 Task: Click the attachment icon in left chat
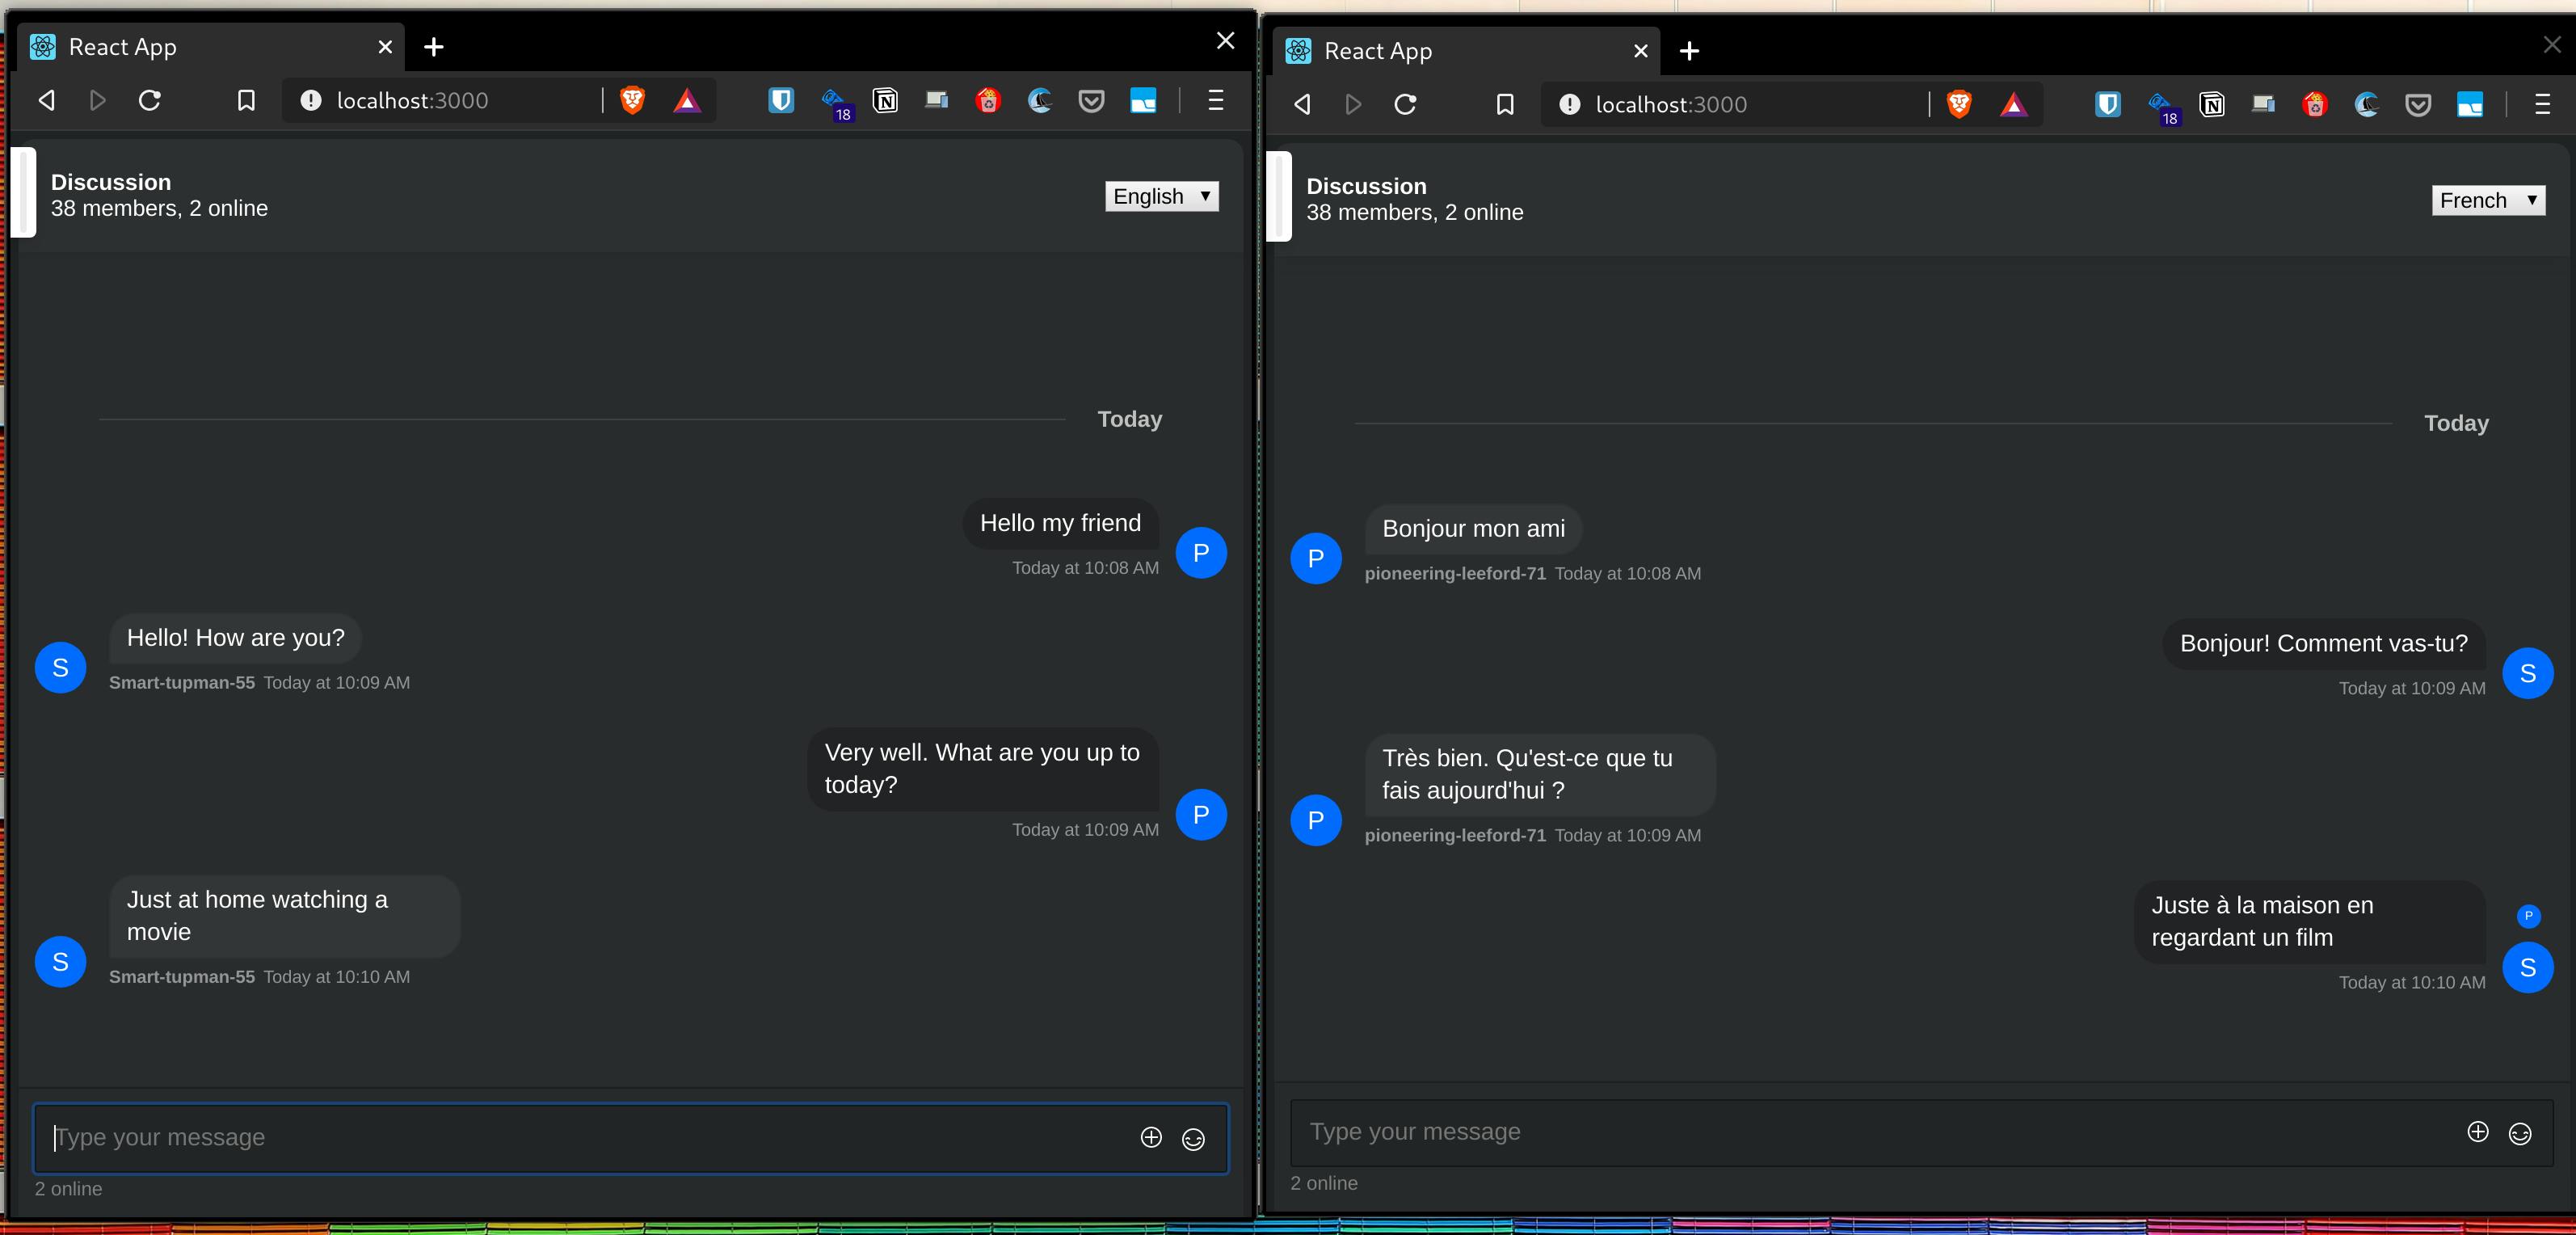(x=1150, y=1136)
